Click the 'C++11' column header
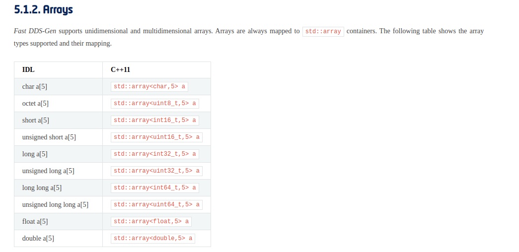Screen dimensions: 519x252 pyautogui.click(x=156, y=70)
